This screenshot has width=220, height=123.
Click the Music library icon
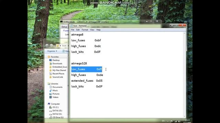[x=51, y=91]
